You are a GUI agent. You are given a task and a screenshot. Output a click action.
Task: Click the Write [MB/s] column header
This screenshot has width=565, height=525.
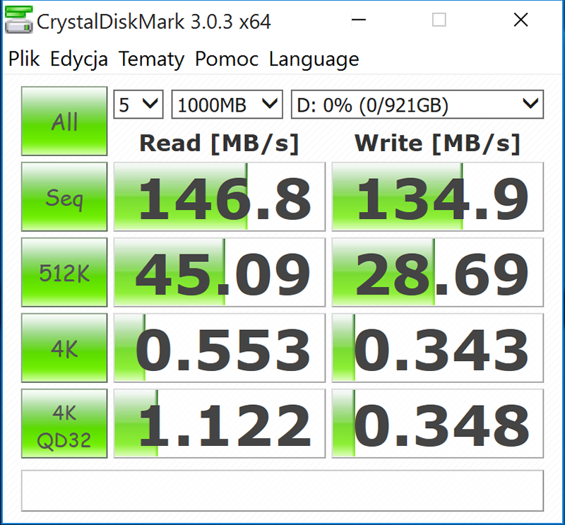[x=437, y=143]
